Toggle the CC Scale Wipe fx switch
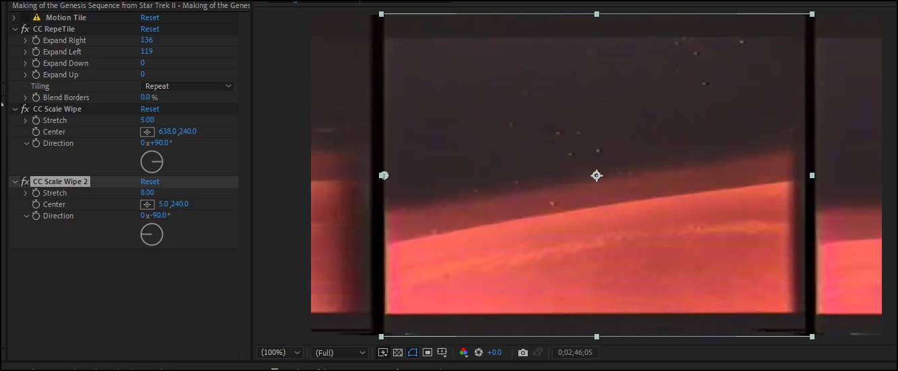Image resolution: width=898 pixels, height=371 pixels. (25, 109)
